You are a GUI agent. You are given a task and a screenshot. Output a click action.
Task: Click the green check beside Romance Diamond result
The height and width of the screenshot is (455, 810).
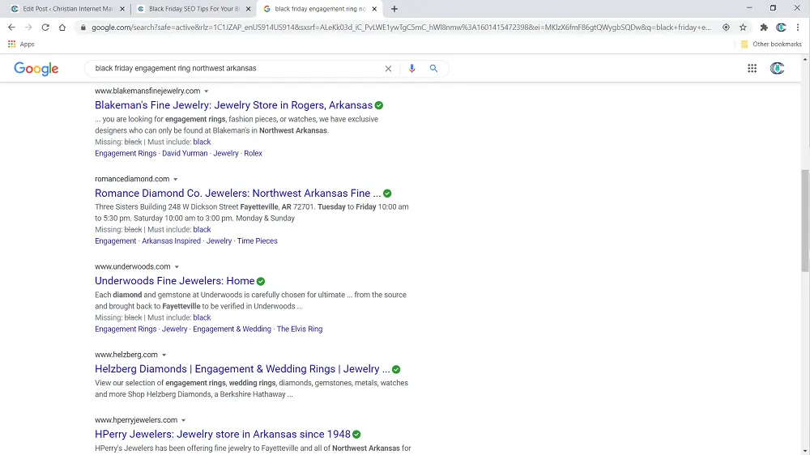[387, 193]
